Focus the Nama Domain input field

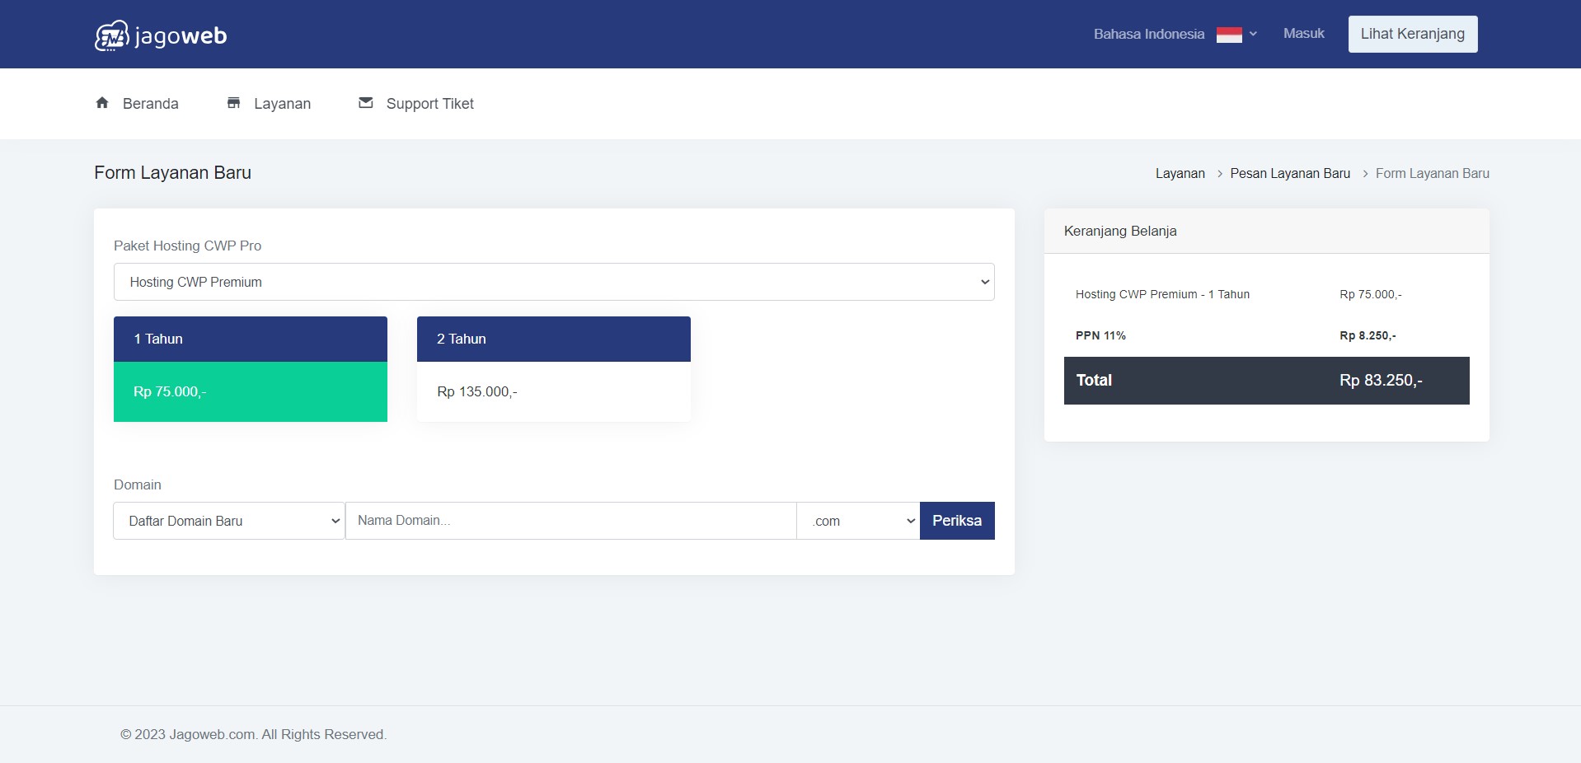570,521
